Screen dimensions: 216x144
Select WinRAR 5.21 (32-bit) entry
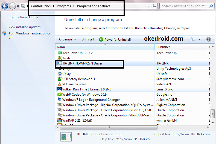pos(77,121)
